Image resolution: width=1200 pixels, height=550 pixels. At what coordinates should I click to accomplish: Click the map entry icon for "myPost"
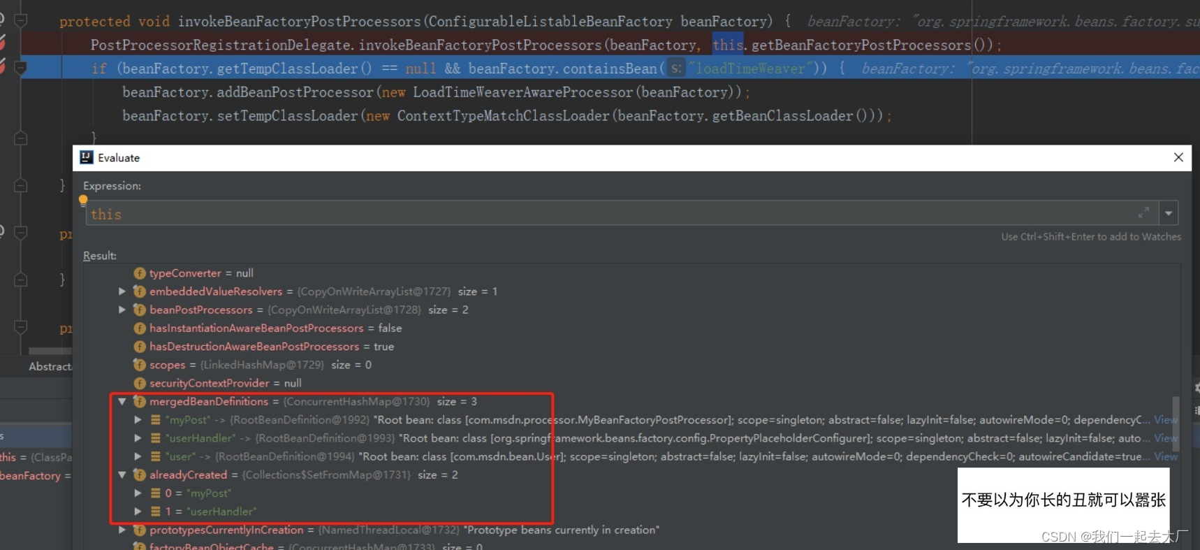[156, 419]
